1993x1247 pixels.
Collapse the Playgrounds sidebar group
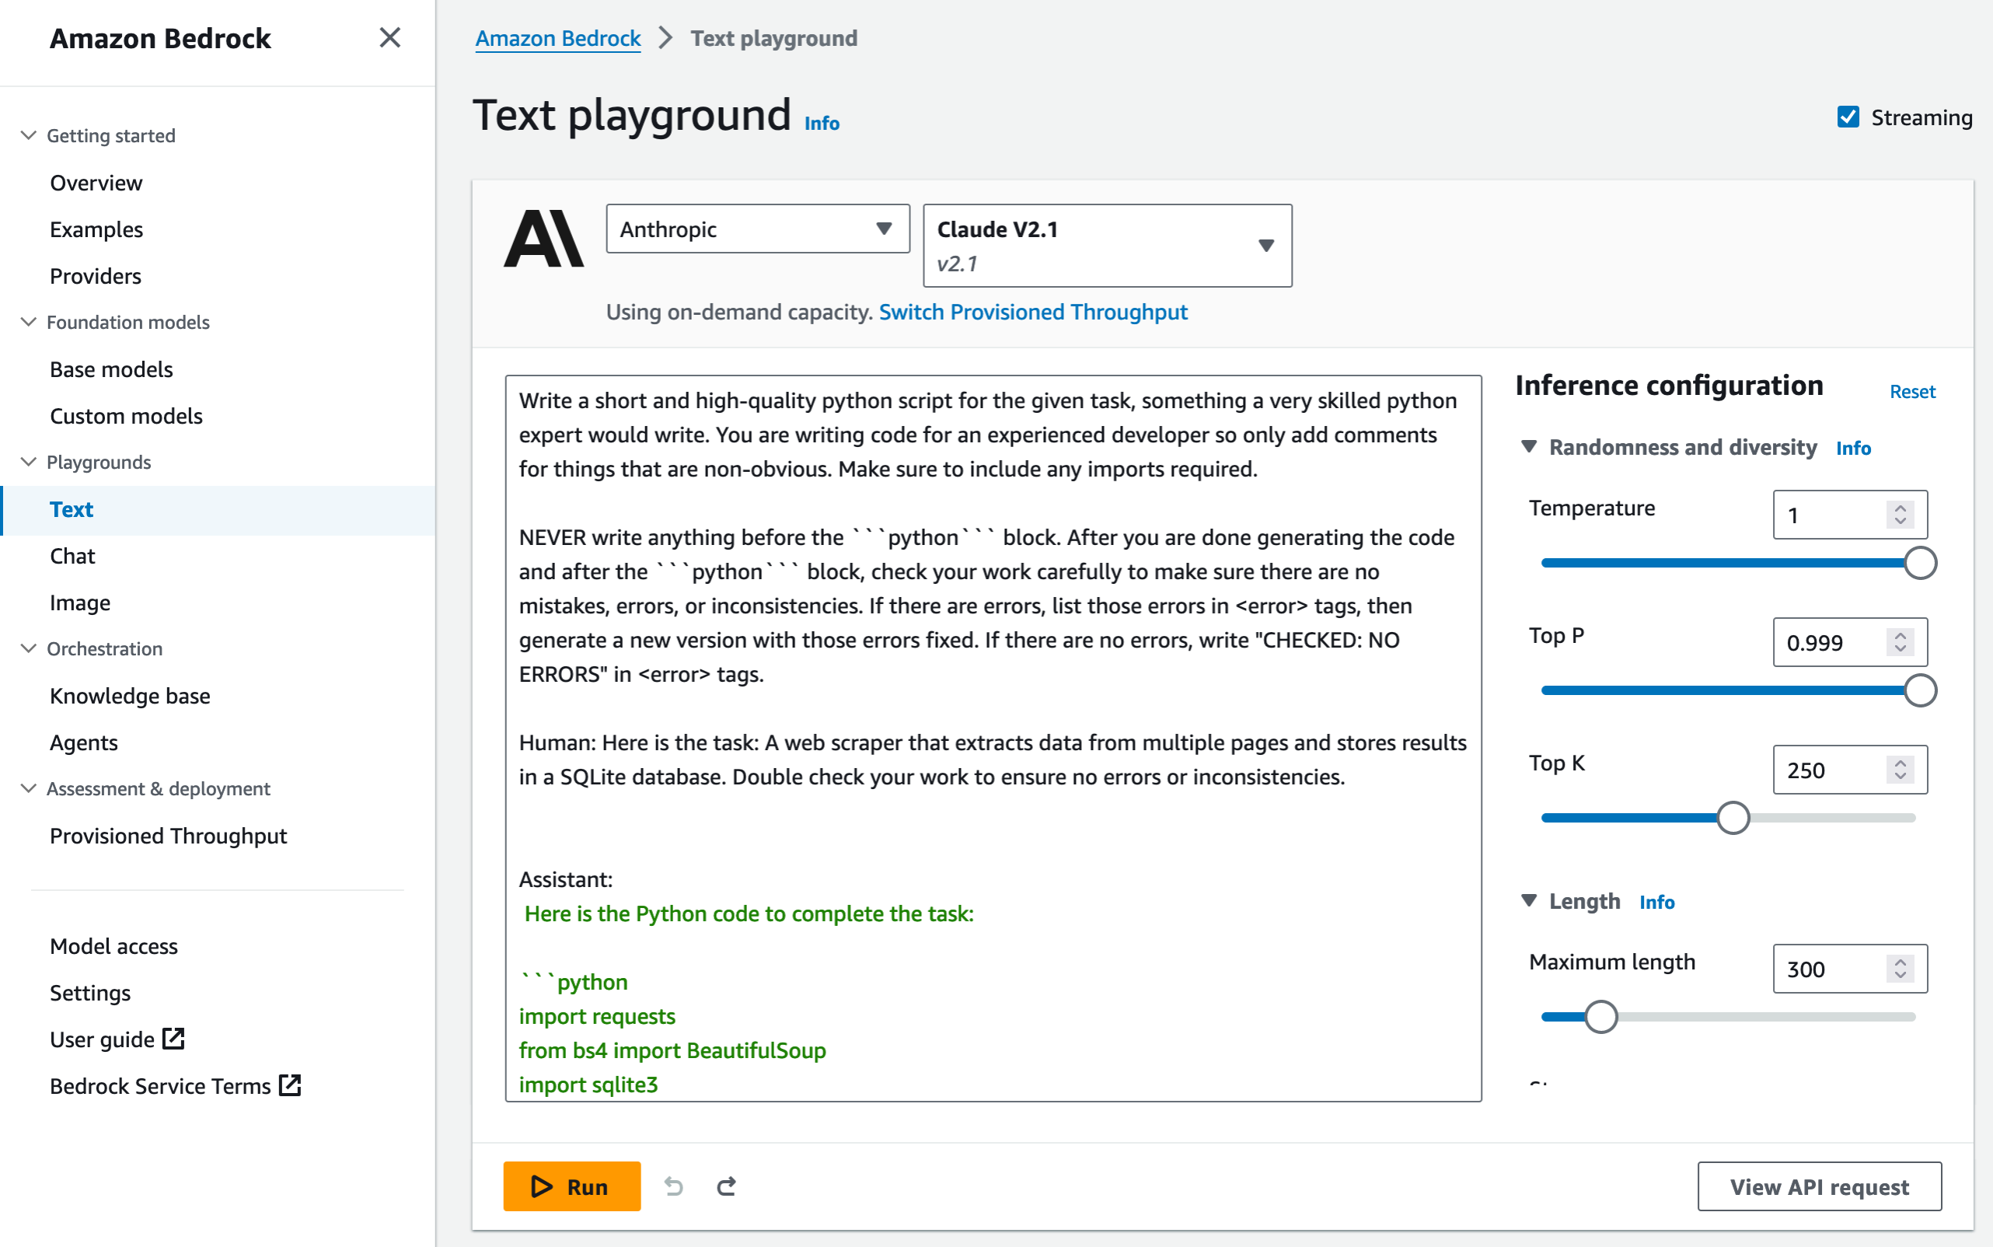[x=29, y=462]
